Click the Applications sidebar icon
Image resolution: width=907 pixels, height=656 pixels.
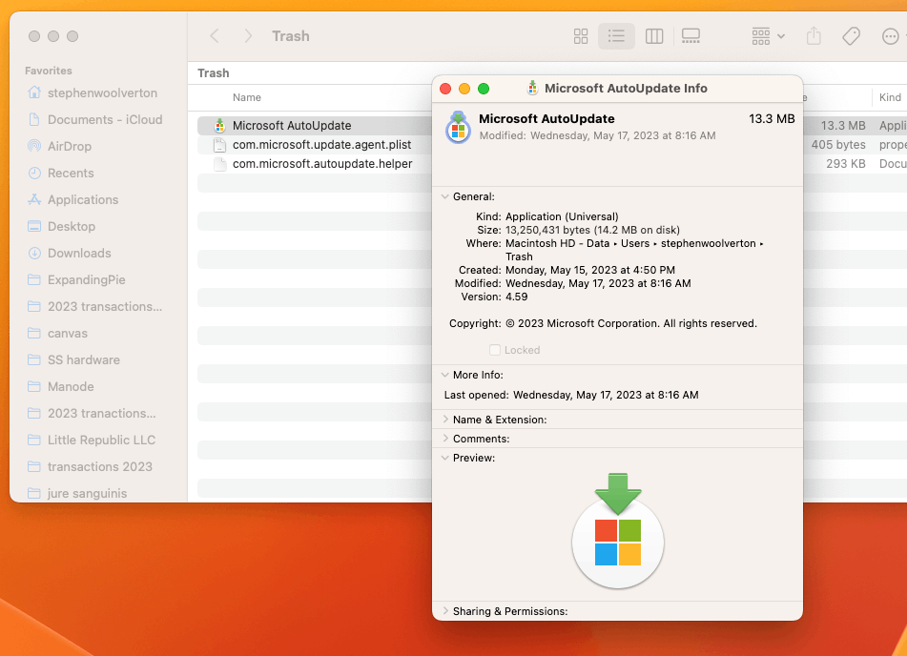click(x=34, y=199)
